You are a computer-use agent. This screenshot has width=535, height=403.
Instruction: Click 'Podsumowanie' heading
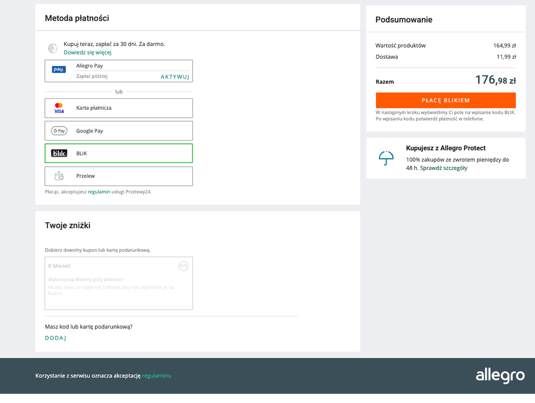pyautogui.click(x=404, y=20)
